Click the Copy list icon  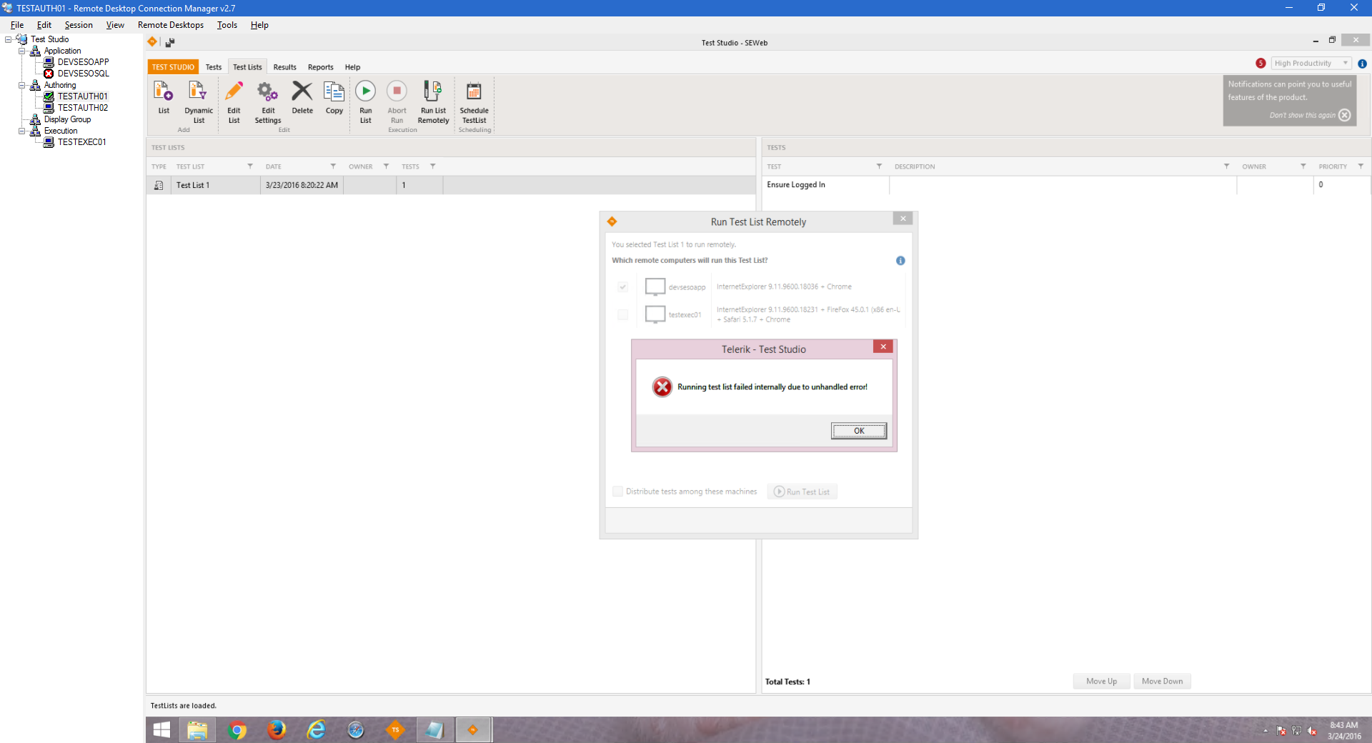coord(334,91)
